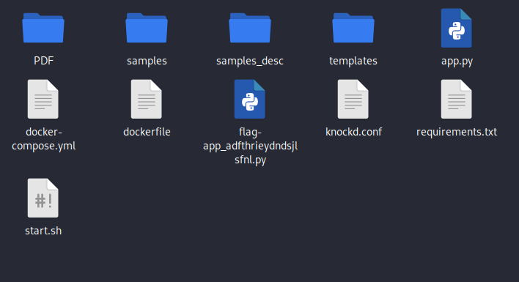Click the 'samples_desc' name label
The image size is (519, 282).
coord(250,61)
